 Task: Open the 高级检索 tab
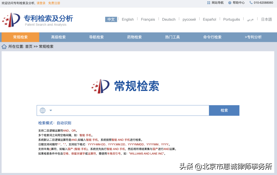point(58,37)
